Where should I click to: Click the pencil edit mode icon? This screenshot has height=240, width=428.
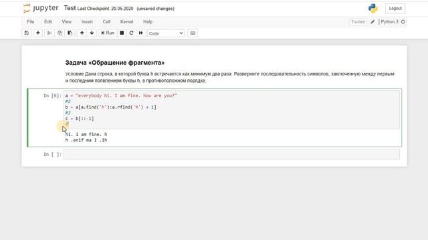pyautogui.click(x=372, y=22)
